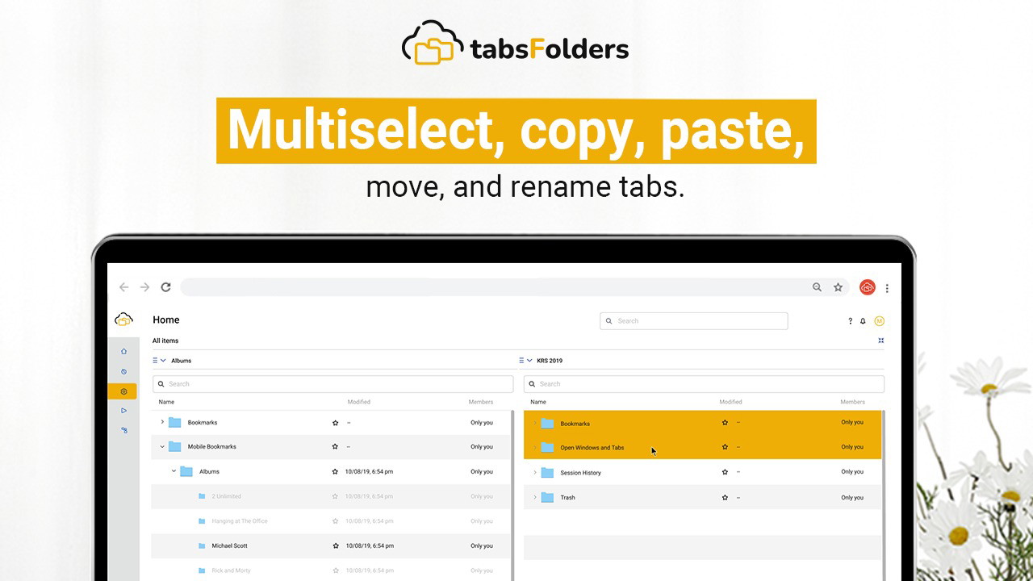Select the 2 Unlimited folder name
Screen dimensions: 1033x581
tap(226, 496)
